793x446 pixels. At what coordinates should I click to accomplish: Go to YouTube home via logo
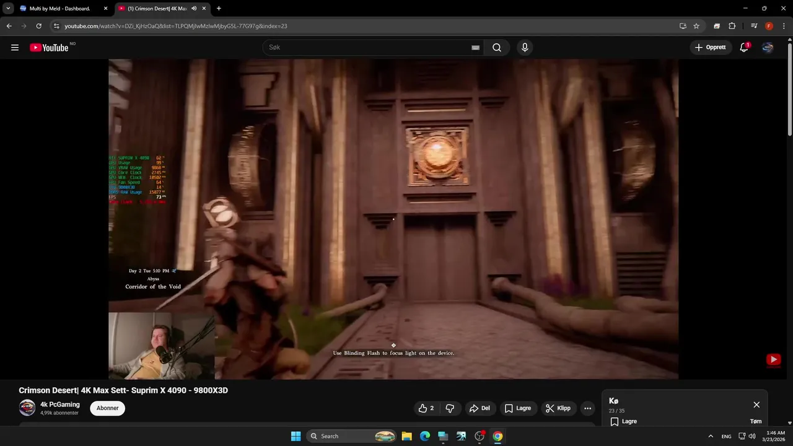click(x=49, y=48)
